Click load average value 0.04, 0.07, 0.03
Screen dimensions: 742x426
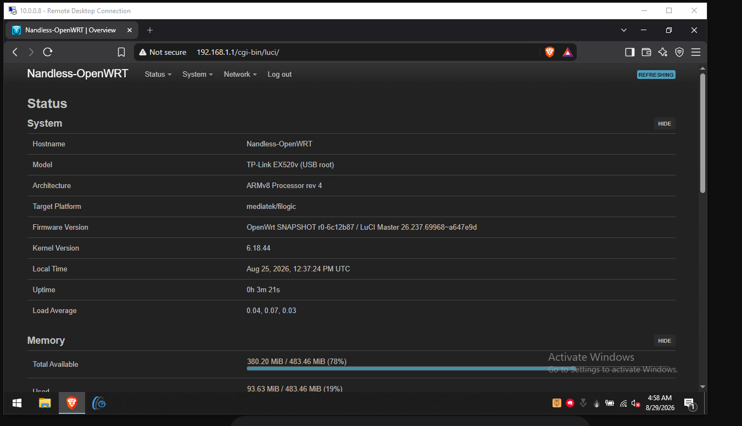(x=271, y=311)
